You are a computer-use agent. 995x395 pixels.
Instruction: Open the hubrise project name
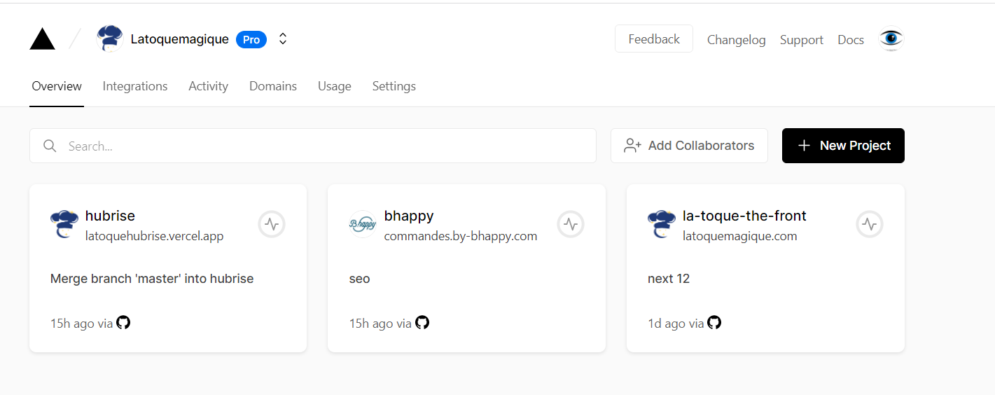(x=110, y=216)
